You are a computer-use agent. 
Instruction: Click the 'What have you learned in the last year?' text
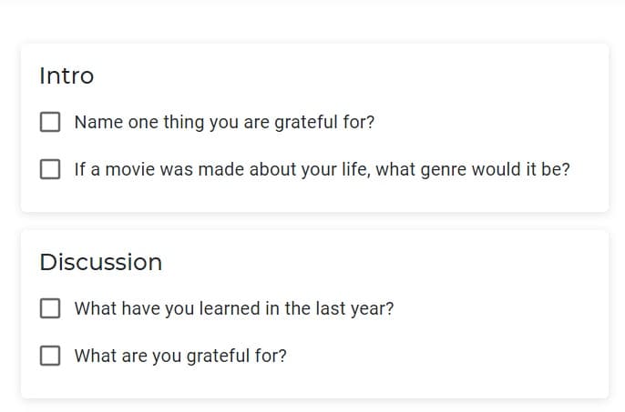click(234, 309)
